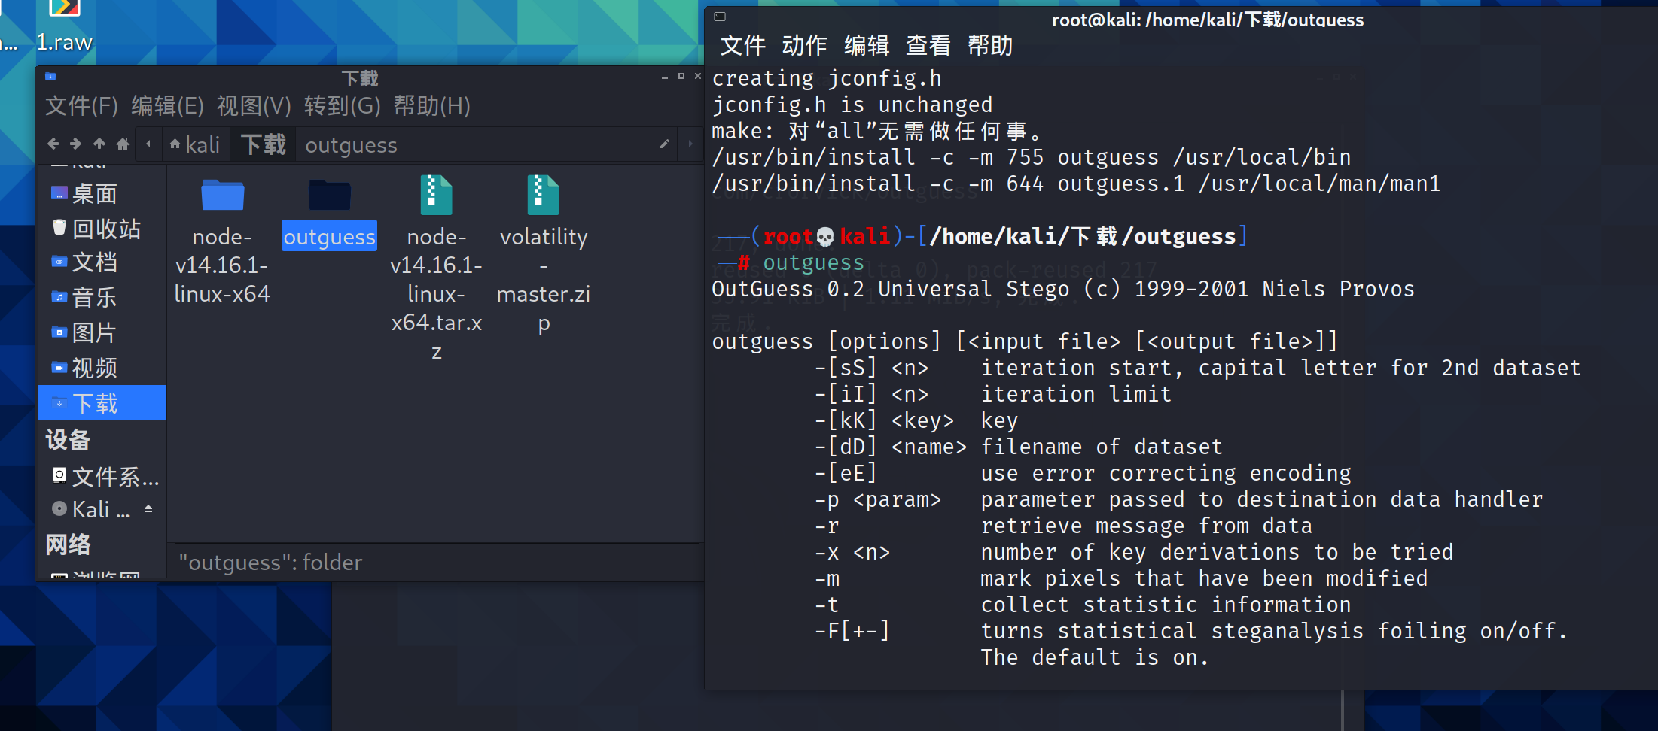This screenshot has width=1658, height=731.
Task: Go up to the parent folder
Action: pos(99,144)
